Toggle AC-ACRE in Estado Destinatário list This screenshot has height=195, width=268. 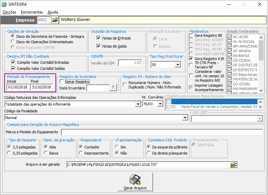point(230,37)
